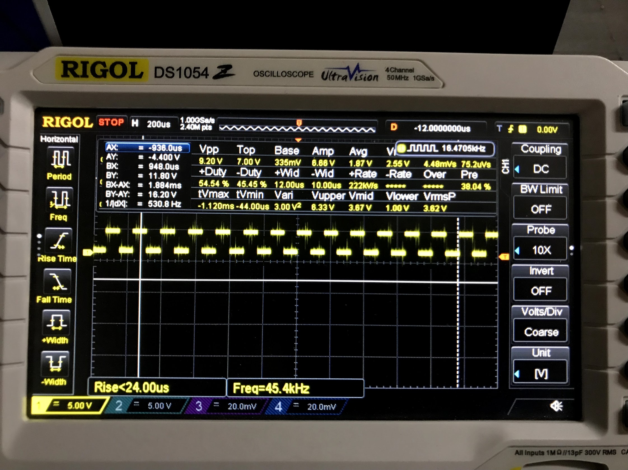This screenshot has width=628, height=470.
Task: Select the Fall Time measurement icon
Action: [57, 282]
